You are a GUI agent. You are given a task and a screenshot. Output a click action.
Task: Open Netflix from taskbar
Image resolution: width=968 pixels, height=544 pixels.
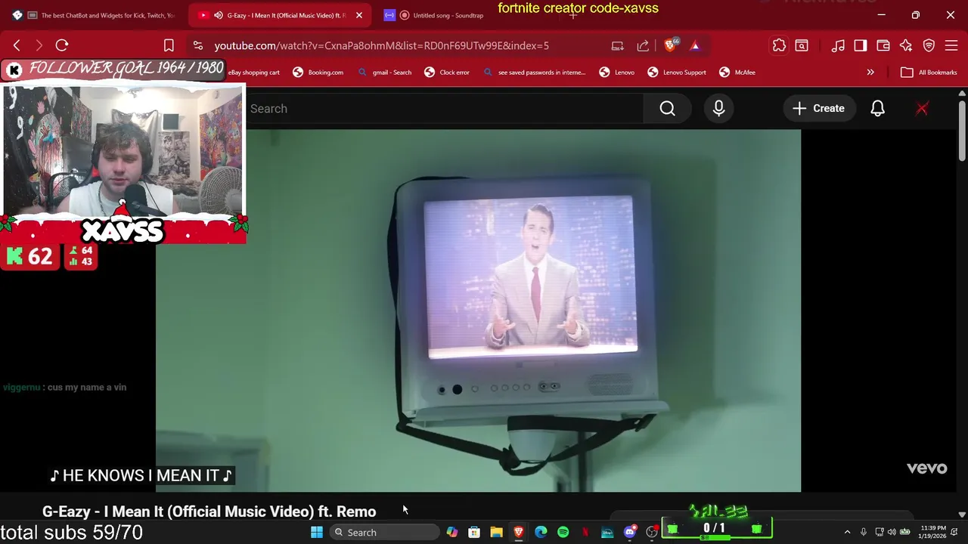(585, 533)
